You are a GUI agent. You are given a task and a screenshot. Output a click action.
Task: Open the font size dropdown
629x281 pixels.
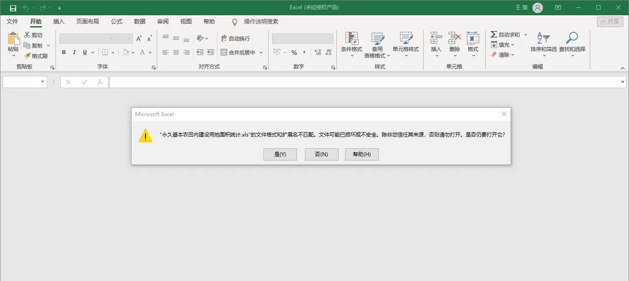pos(130,38)
